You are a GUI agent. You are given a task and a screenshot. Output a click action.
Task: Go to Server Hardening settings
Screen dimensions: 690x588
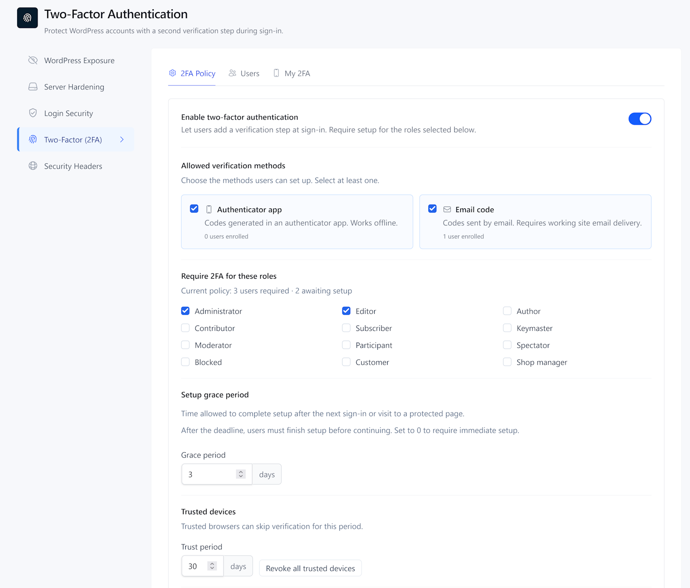(x=75, y=87)
